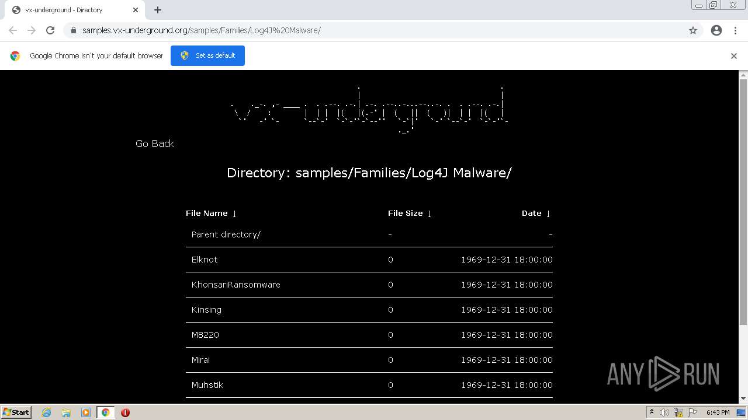Open Chrome three-dot menu
Screen dimensions: 748x420
click(x=735, y=30)
